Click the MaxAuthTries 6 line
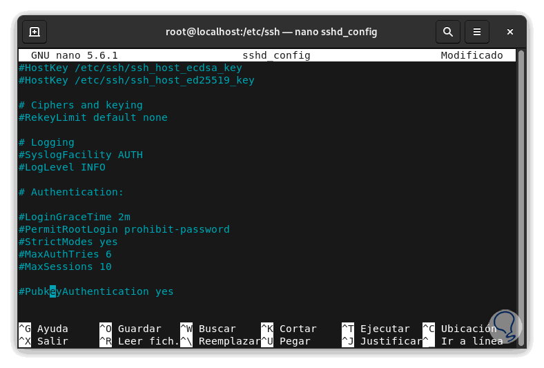Screen dimensions: 544x368 click(x=66, y=254)
